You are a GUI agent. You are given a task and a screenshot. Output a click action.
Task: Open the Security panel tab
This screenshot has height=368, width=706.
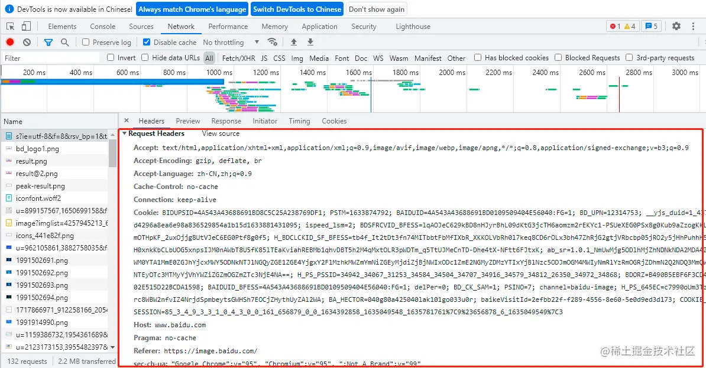[364, 27]
